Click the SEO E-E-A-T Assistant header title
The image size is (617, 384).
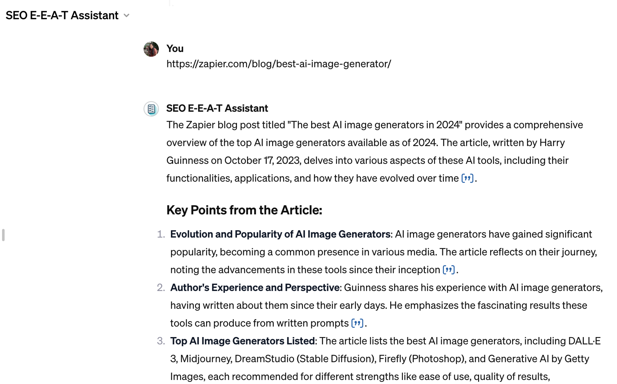point(62,15)
